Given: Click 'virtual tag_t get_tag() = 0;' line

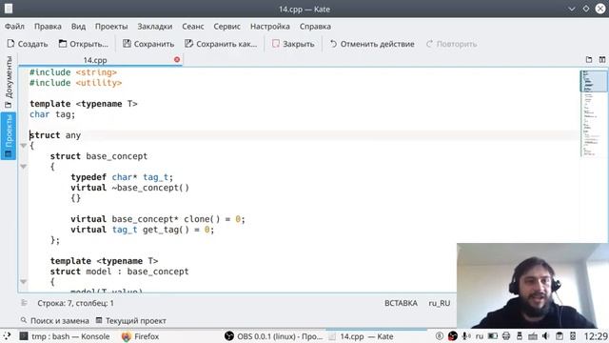Looking at the screenshot, I should [142, 230].
